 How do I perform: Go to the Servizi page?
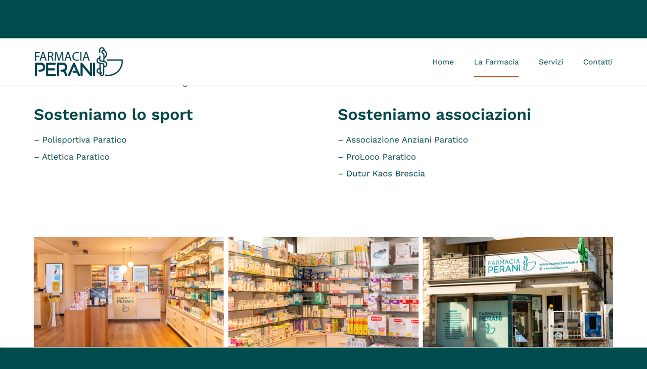coord(550,62)
